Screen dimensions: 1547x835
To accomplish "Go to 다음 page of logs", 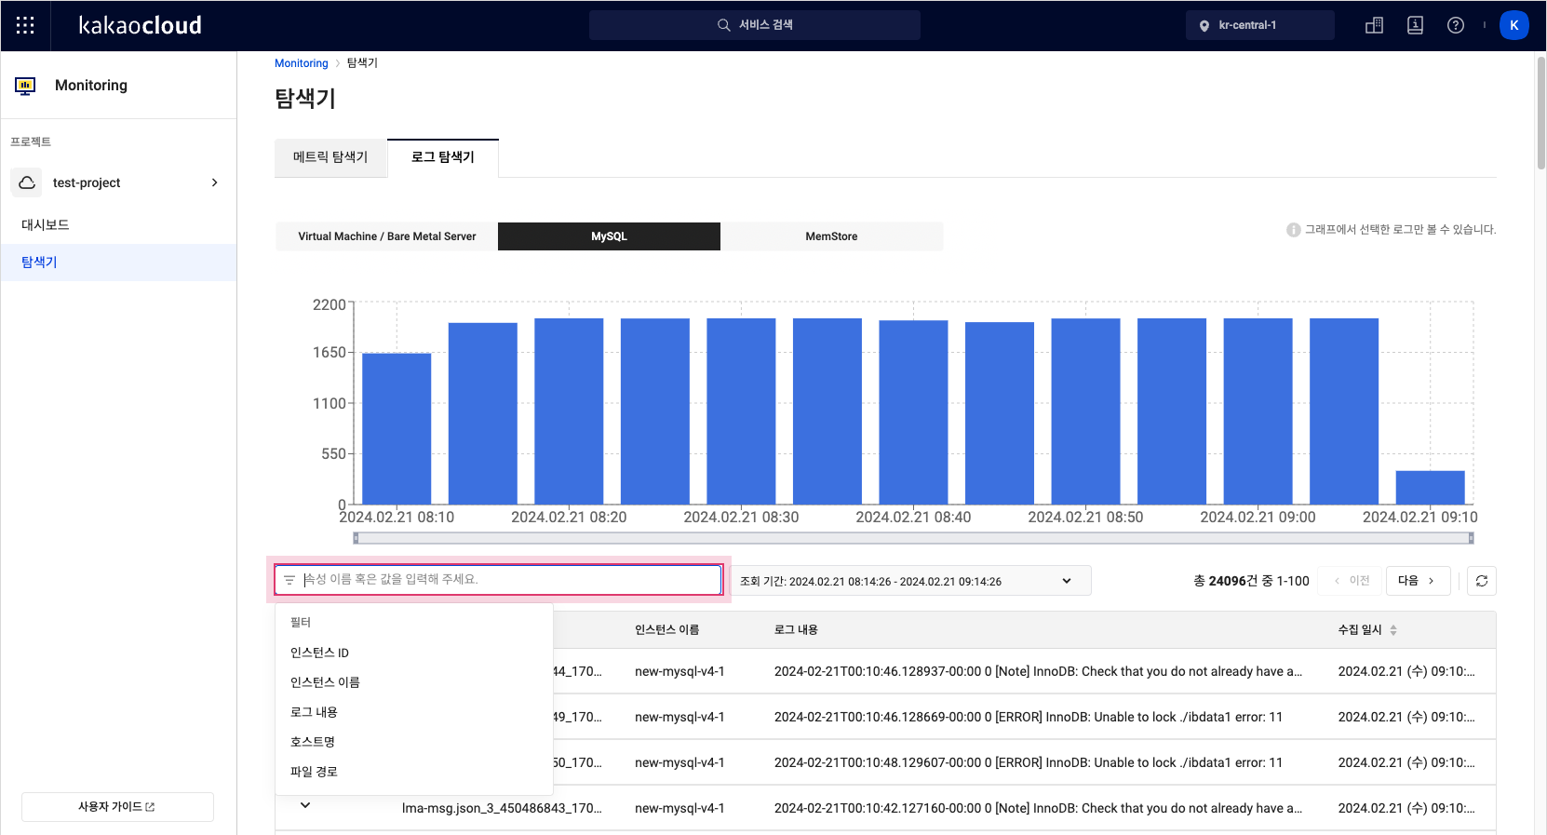I will click(x=1418, y=581).
